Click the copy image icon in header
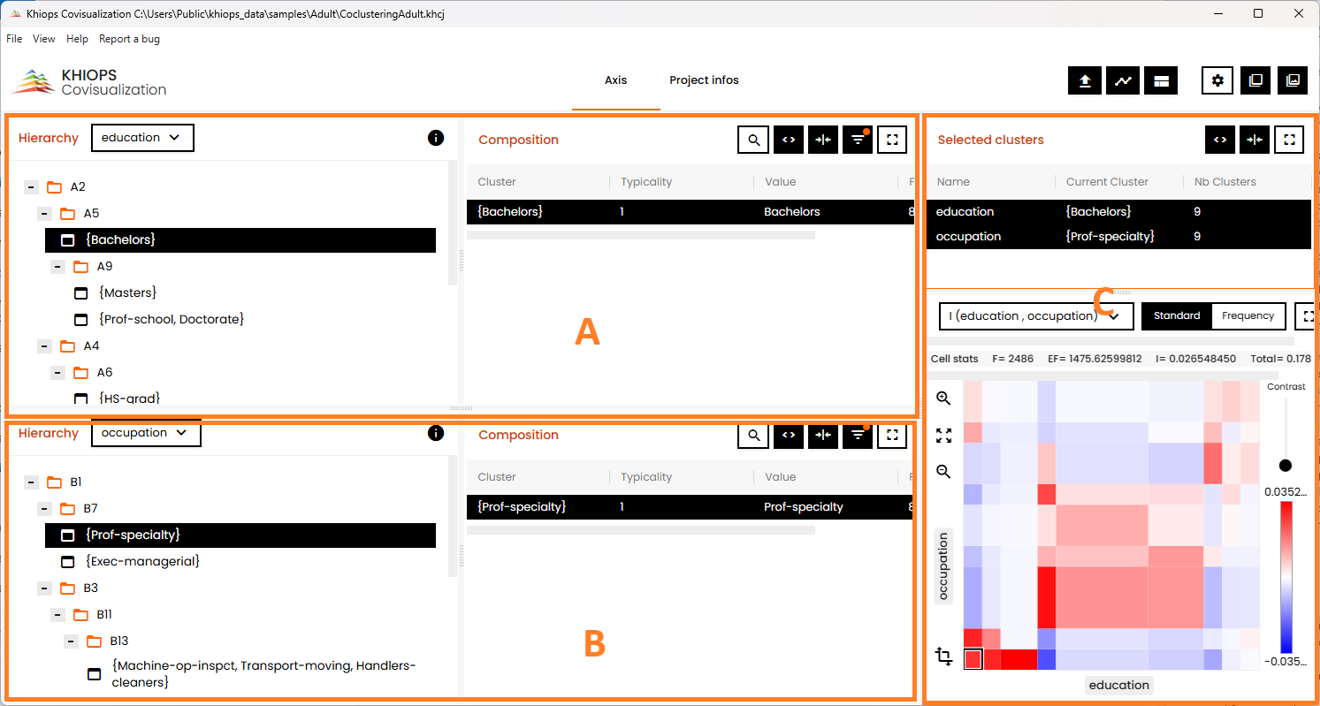The image size is (1320, 706). coord(1293,80)
